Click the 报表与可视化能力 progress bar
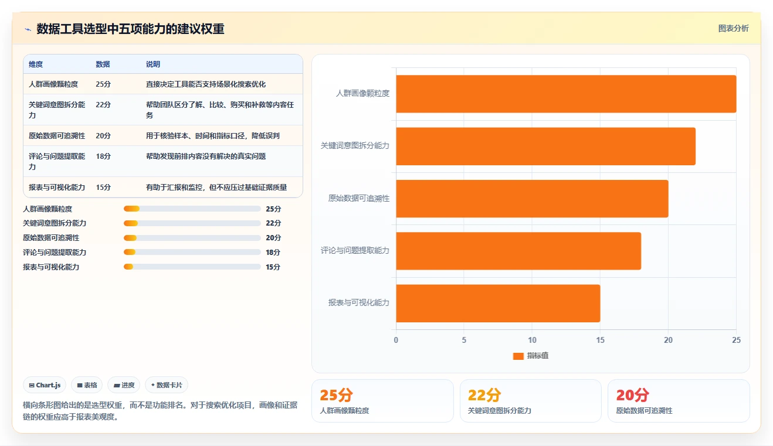Image resolution: width=773 pixels, height=446 pixels. 192,267
